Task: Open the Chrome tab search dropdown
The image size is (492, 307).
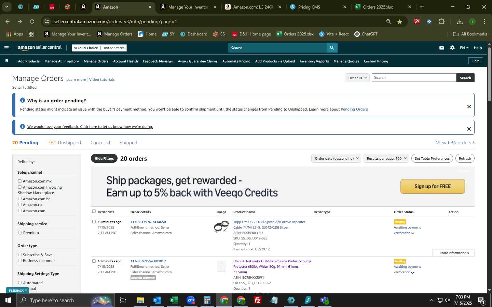Action: [x=6, y=7]
